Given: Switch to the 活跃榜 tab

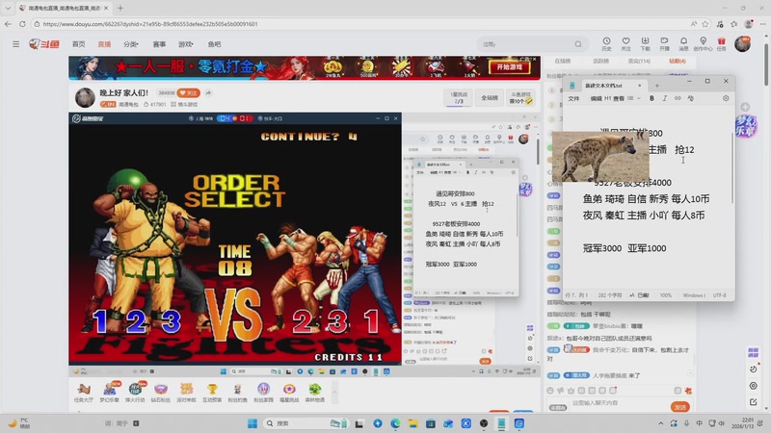Looking at the screenshot, I should [600, 61].
